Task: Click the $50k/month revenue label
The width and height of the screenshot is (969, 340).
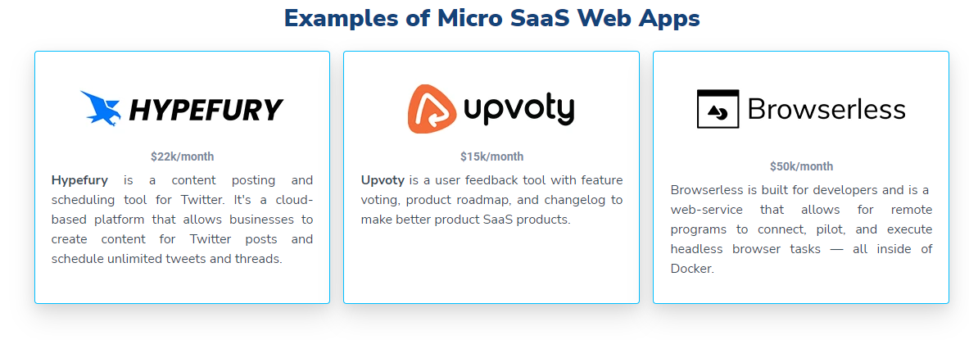Action: [801, 166]
